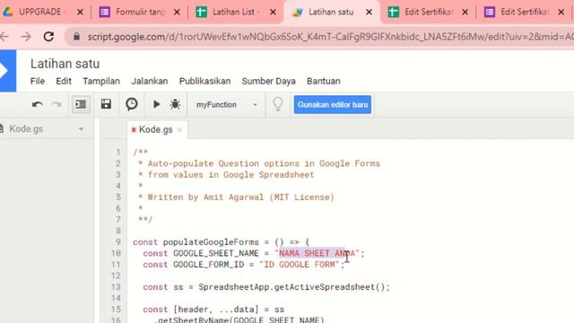Screen dimensions: 574x323
Task: Open the Jalankan menu
Action: [x=150, y=81]
